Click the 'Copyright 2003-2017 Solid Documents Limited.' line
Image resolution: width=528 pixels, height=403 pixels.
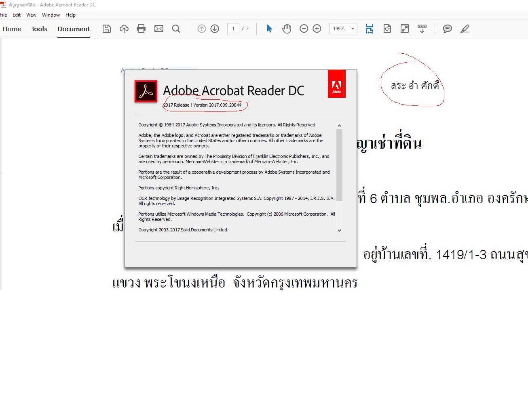click(x=183, y=230)
